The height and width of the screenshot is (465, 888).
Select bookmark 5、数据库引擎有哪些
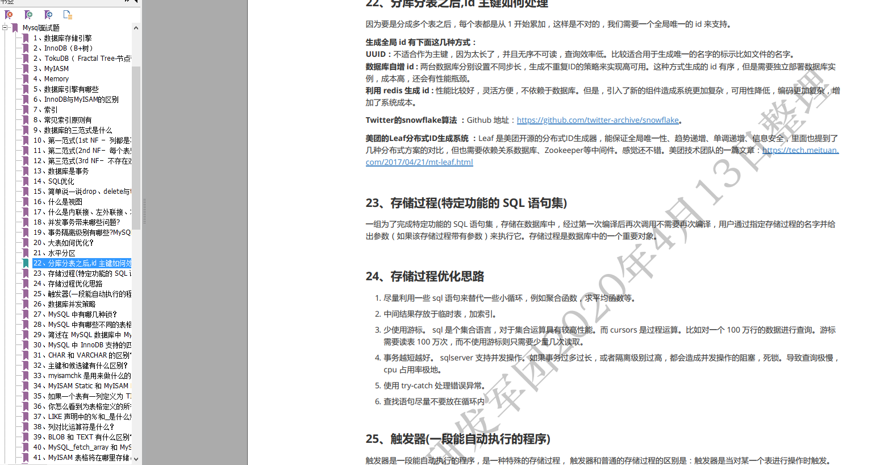click(66, 89)
